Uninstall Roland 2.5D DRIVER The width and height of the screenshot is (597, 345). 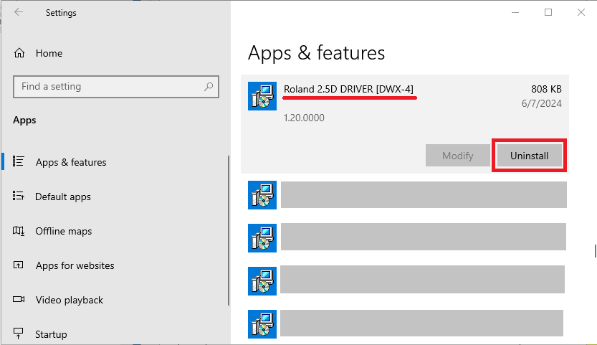point(529,156)
